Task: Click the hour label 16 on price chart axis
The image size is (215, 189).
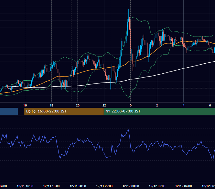Action: point(25,106)
